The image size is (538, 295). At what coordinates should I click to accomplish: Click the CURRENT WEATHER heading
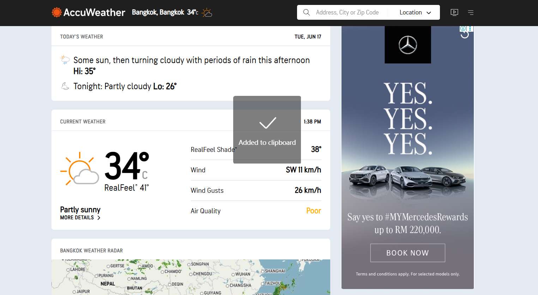(83, 122)
